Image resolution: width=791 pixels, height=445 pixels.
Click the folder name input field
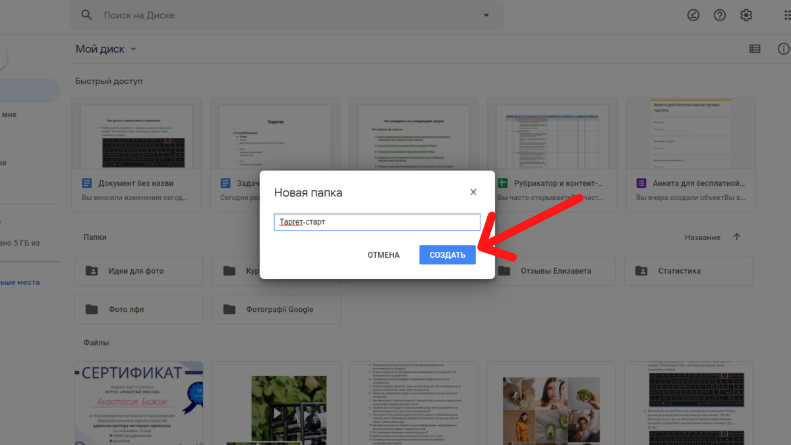click(x=376, y=222)
